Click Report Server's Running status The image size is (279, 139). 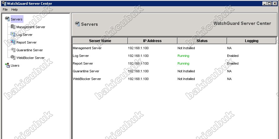(x=183, y=63)
